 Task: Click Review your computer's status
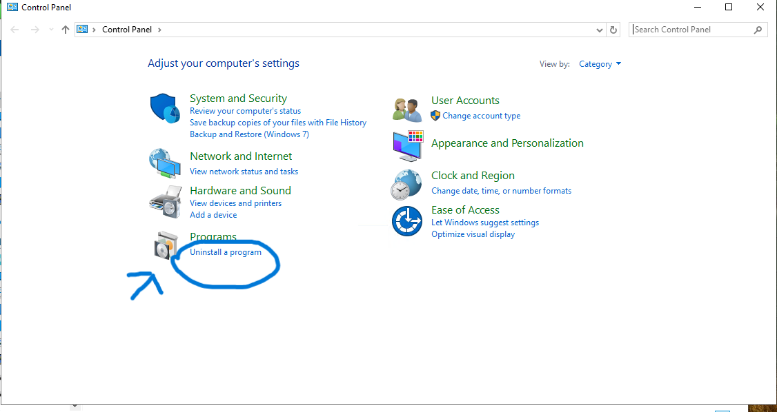(245, 111)
